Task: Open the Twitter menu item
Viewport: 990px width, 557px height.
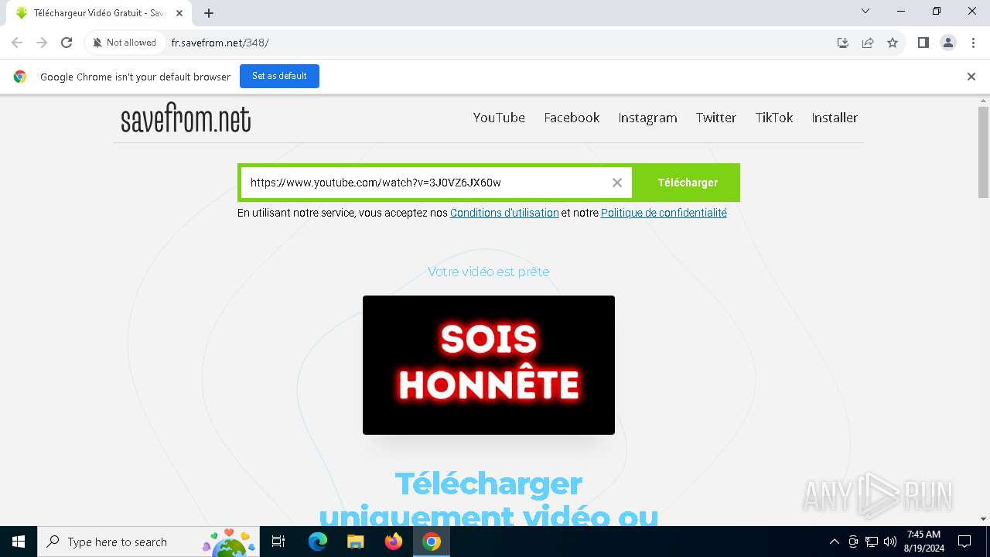Action: [715, 118]
